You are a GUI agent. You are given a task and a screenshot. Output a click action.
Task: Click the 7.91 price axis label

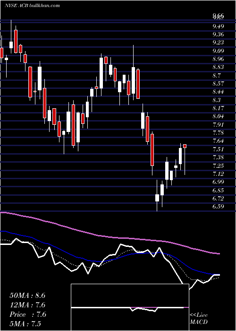click(218, 125)
